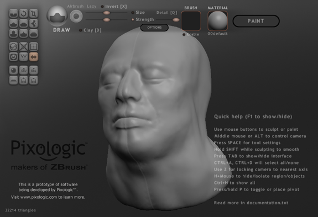Viewport: 318px width, 217px height.
Task: Toggle the Airbrush option
Action: tap(75, 6)
